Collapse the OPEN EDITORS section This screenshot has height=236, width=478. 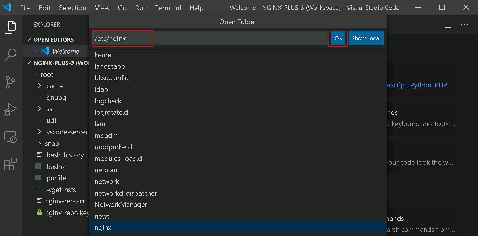(28, 40)
